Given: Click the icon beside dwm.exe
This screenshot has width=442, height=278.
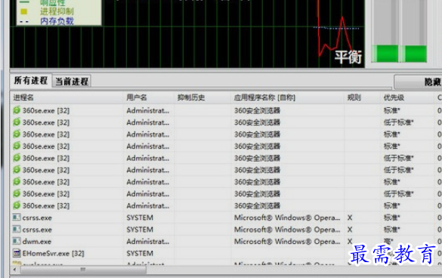Looking at the screenshot, I should 17,241.
